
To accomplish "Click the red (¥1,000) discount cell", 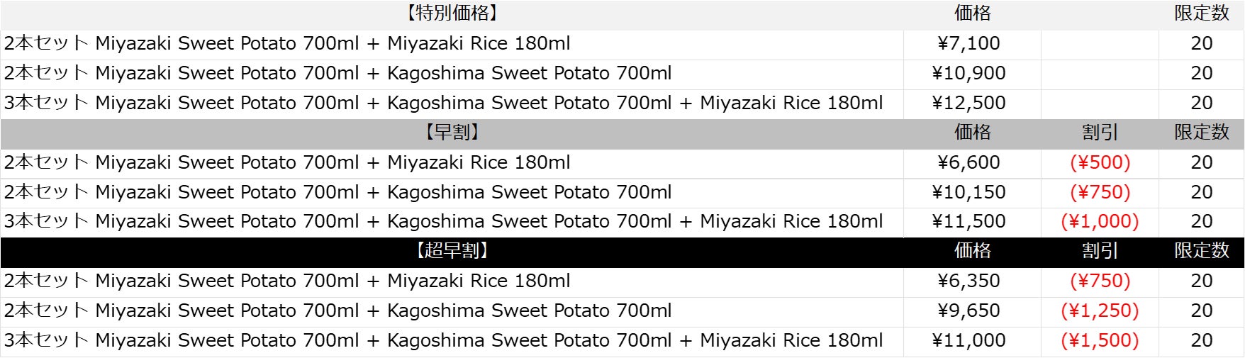I will [x=1100, y=222].
